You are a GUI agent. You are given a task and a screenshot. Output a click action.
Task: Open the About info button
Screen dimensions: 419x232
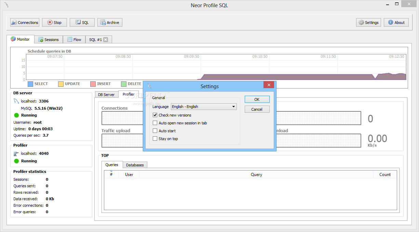click(396, 23)
